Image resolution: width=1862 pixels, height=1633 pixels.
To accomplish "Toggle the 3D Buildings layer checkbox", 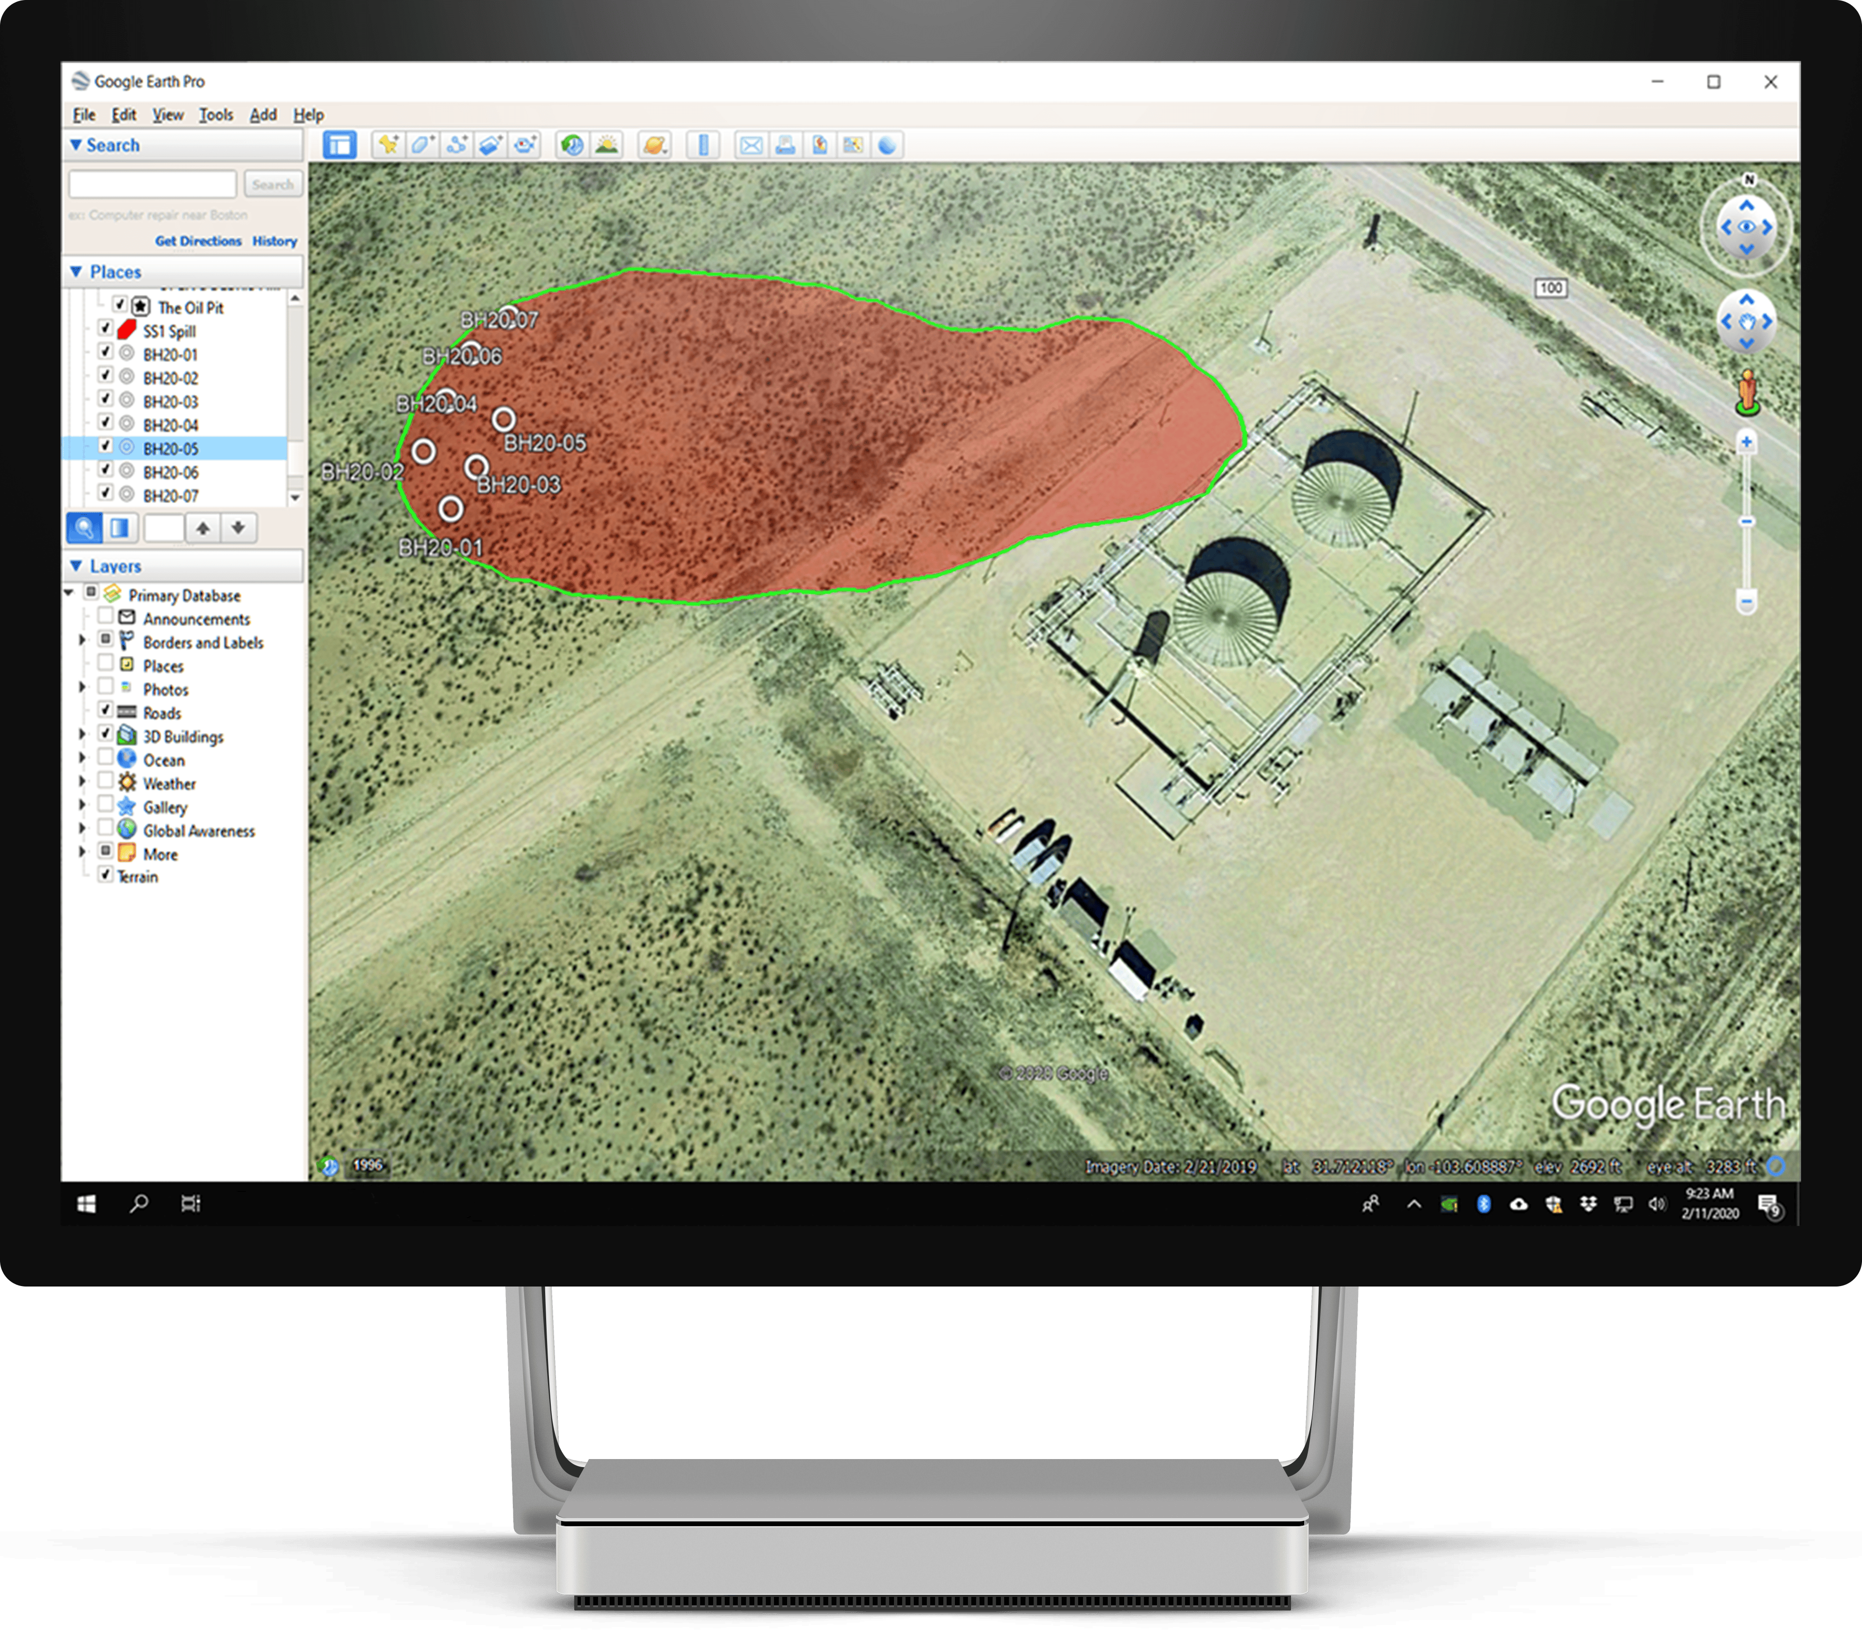I will (x=105, y=734).
